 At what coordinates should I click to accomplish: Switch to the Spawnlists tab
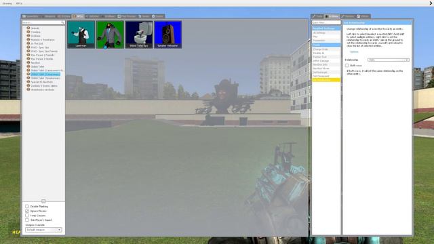click(31, 16)
